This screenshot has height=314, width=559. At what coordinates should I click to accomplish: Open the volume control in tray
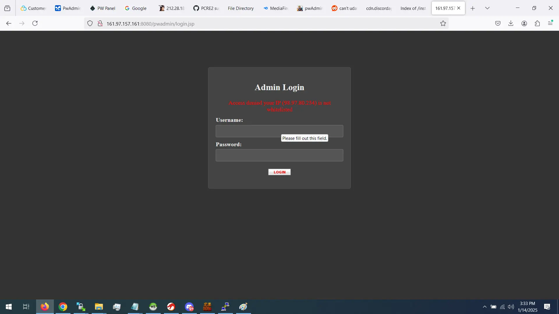point(511,307)
